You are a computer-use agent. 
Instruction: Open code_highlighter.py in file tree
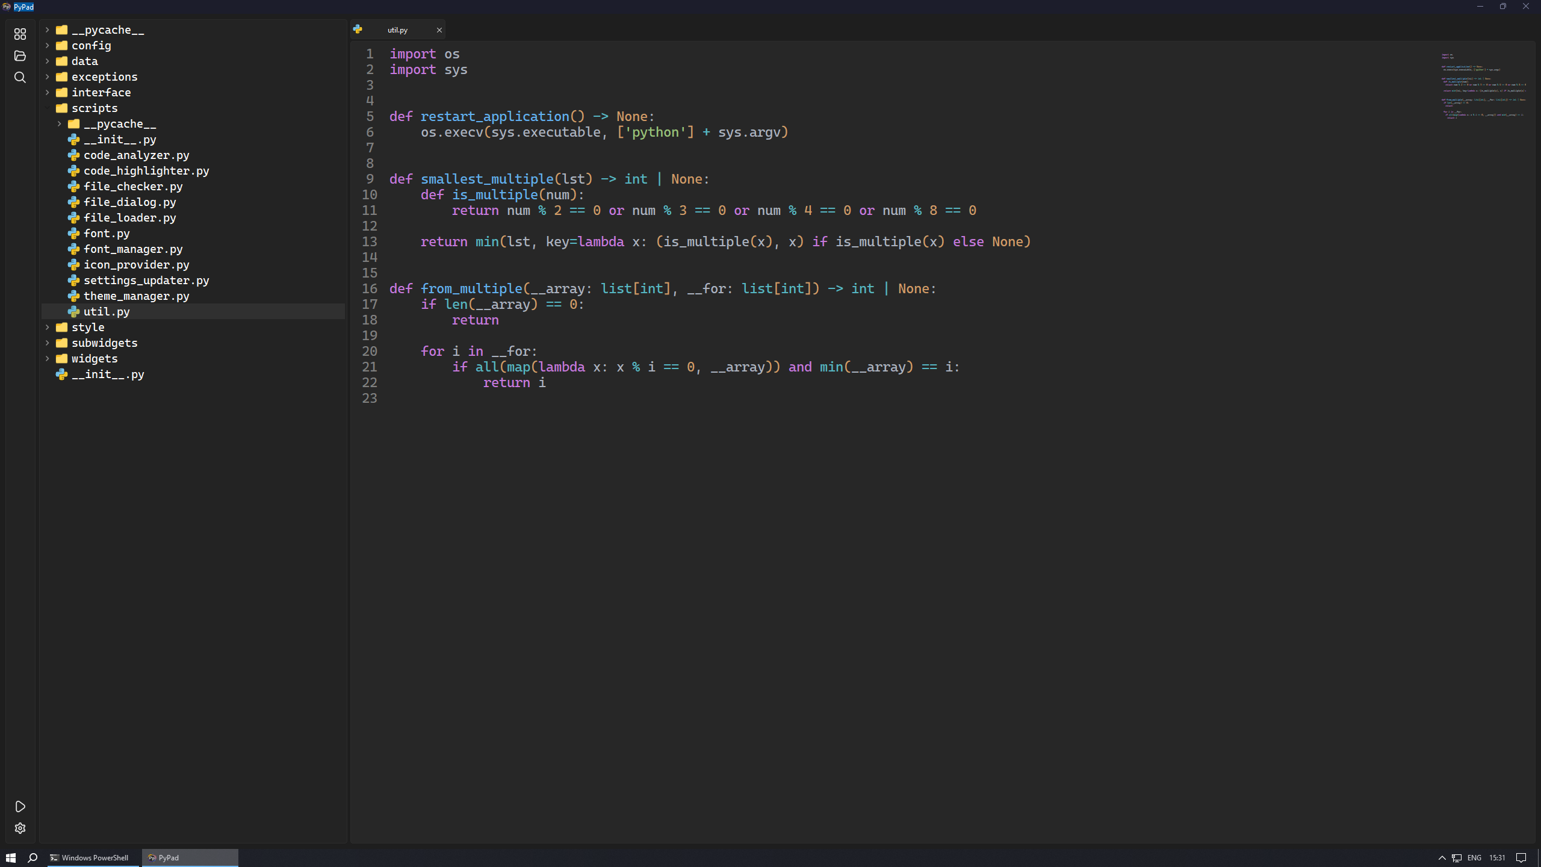click(146, 170)
